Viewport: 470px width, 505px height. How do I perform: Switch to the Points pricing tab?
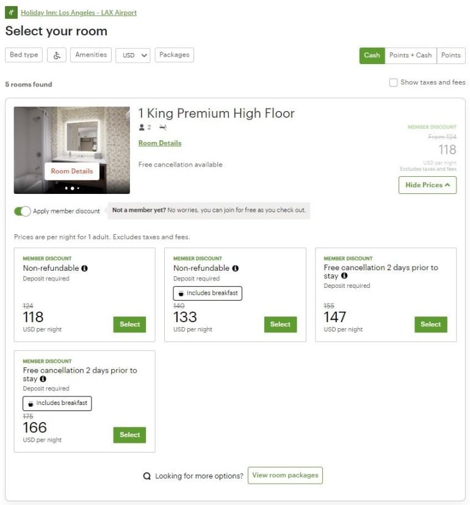[450, 56]
